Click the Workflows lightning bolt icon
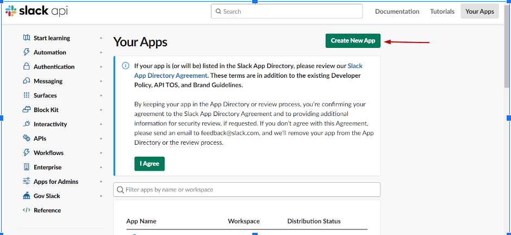This screenshot has height=235, width=511. pos(27,152)
